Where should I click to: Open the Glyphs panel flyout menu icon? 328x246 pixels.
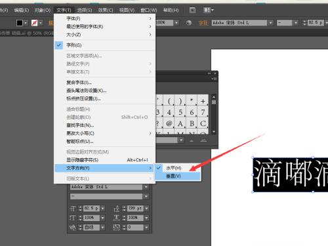click(214, 79)
